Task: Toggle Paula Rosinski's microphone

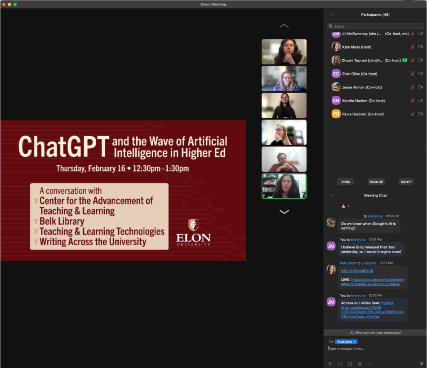Action: tap(412, 114)
